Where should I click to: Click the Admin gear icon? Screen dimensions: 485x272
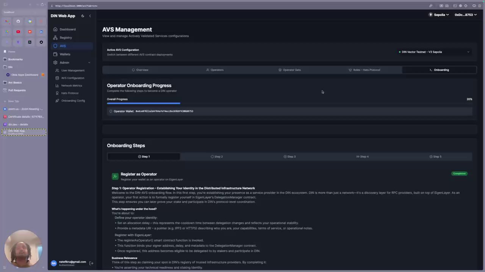coord(55,62)
